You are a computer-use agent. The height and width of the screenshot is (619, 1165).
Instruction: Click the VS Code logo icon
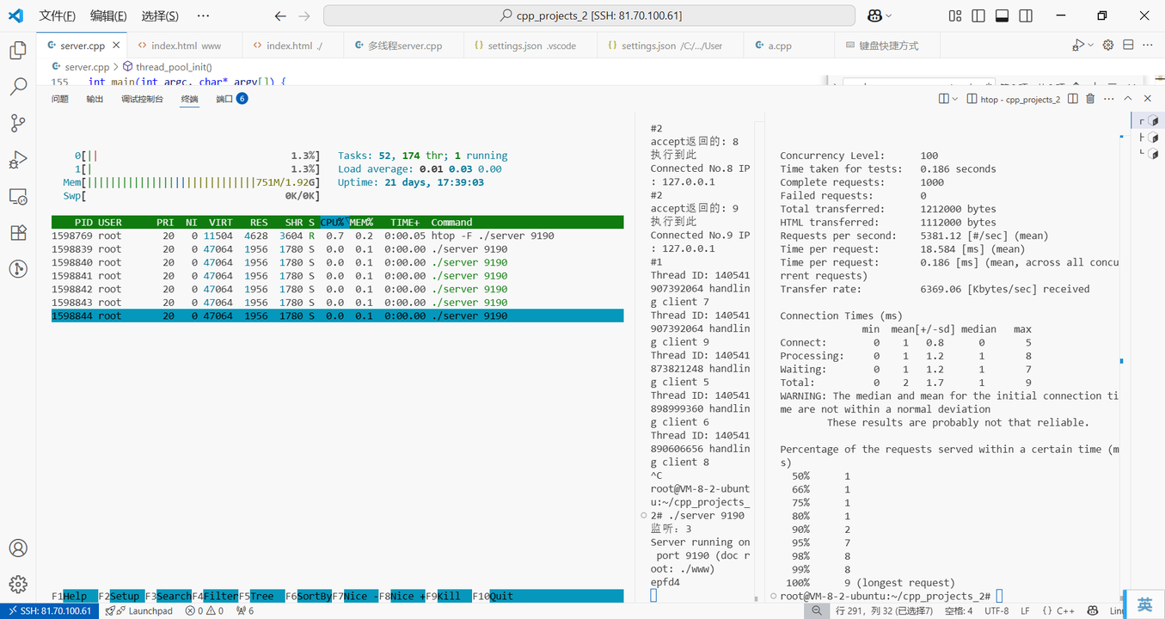pyautogui.click(x=15, y=15)
